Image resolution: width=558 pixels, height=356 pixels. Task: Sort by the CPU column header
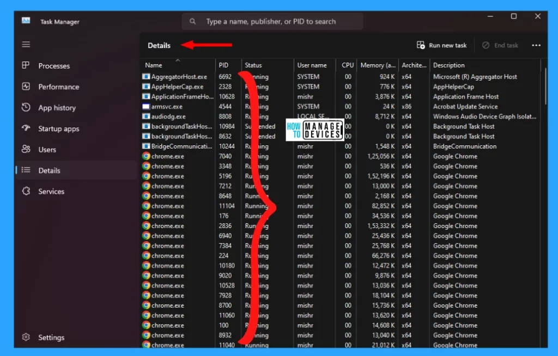(x=346, y=65)
